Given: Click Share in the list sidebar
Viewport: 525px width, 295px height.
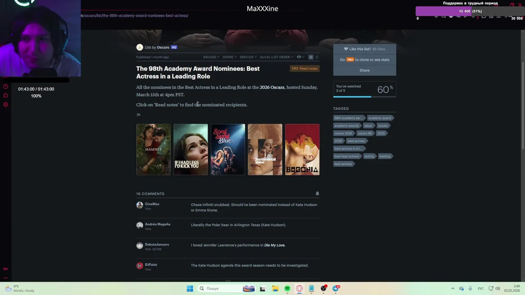Looking at the screenshot, I should click(365, 70).
